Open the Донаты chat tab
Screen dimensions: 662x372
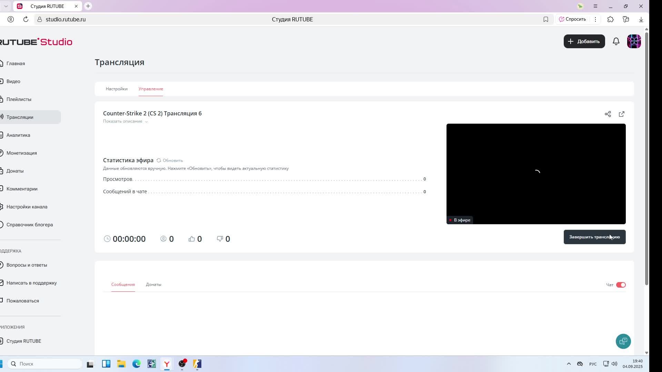(x=153, y=285)
